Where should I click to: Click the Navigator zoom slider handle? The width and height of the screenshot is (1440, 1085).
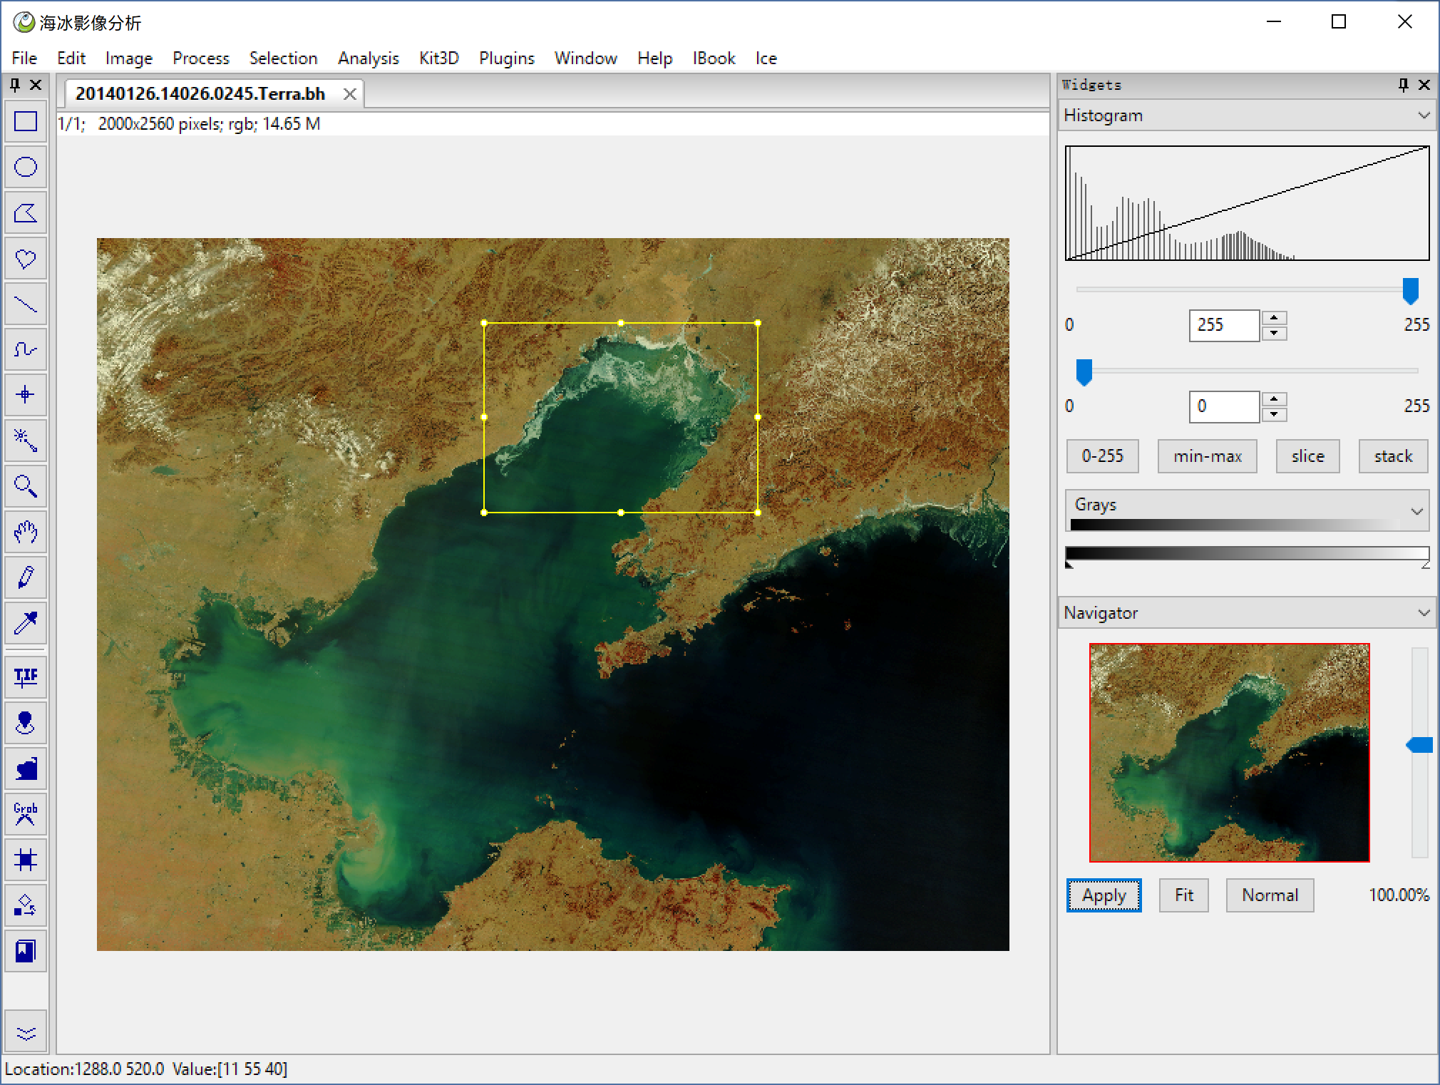coord(1419,746)
